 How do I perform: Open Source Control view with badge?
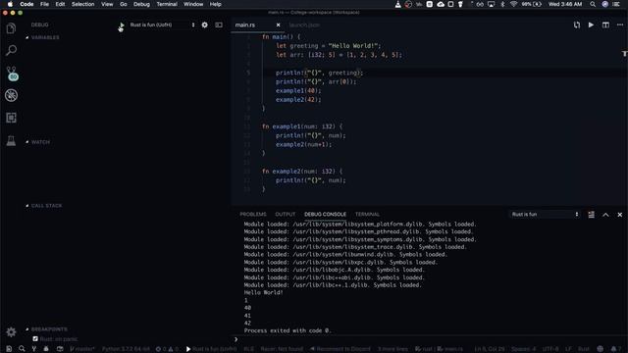point(12,74)
